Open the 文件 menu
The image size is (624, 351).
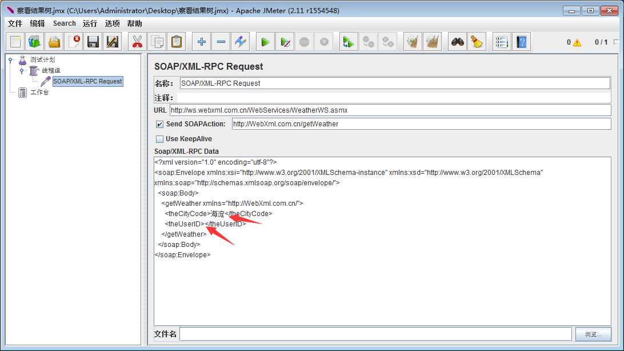[x=15, y=23]
